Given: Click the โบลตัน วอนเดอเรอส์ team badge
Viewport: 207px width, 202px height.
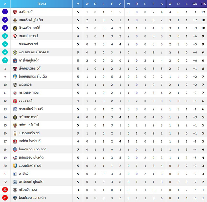Looking at the screenshot, I should click(15, 149).
